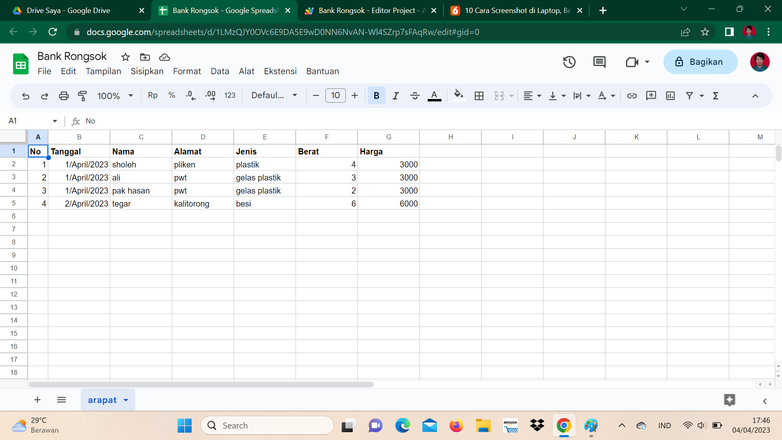The width and height of the screenshot is (782, 440).
Task: Click the paint format roller icon
Action: [x=83, y=96]
